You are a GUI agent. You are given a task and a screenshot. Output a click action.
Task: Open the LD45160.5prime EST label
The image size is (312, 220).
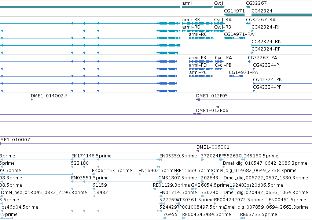coord(260,156)
